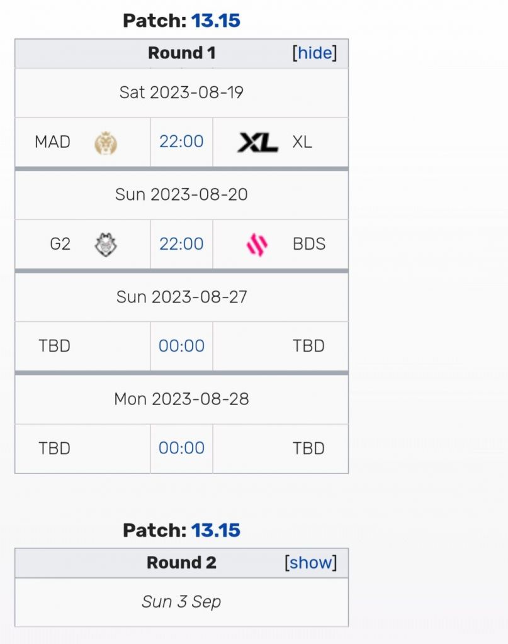508x644 pixels.
Task: Click the XL team name text
Action: pyautogui.click(x=302, y=142)
